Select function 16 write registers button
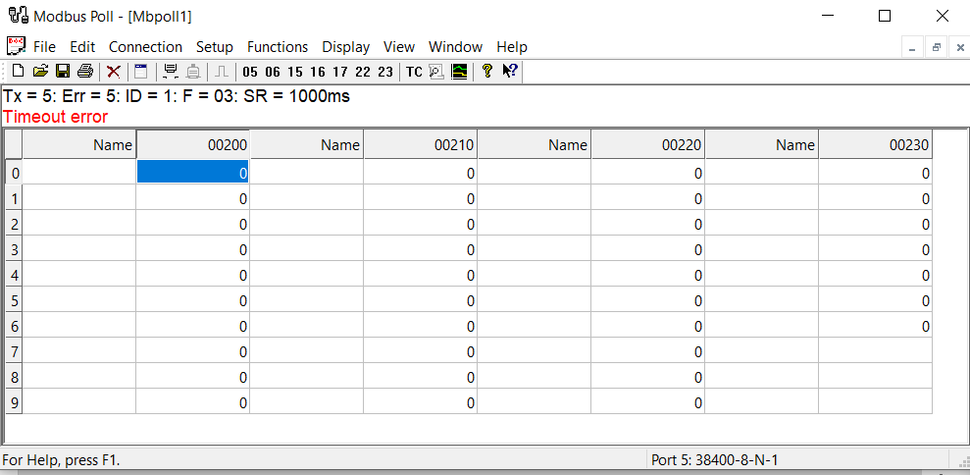 click(x=317, y=72)
